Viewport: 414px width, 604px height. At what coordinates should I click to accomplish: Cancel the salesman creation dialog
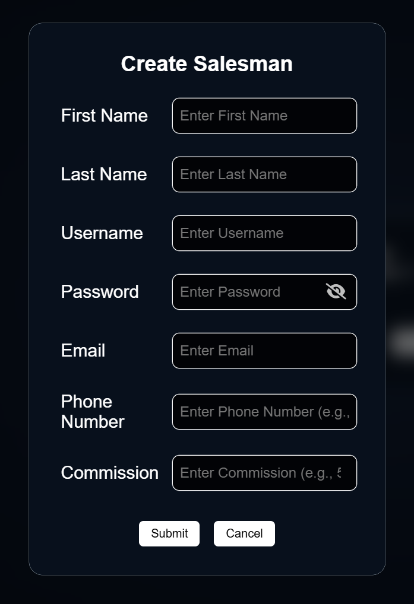pyautogui.click(x=244, y=533)
